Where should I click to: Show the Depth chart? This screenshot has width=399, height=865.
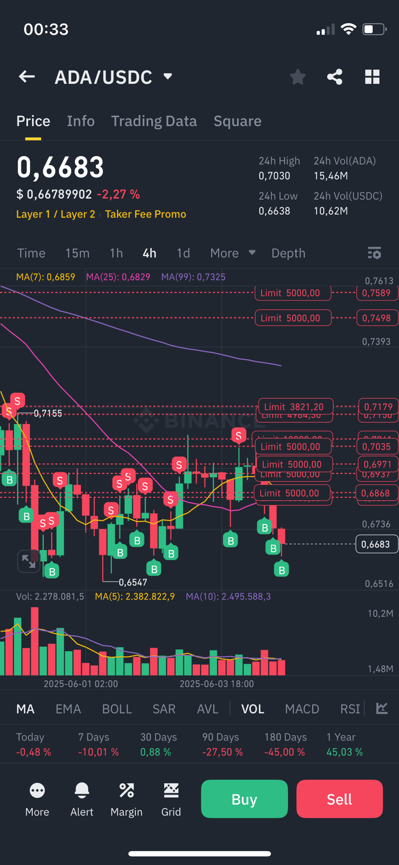pyautogui.click(x=288, y=253)
